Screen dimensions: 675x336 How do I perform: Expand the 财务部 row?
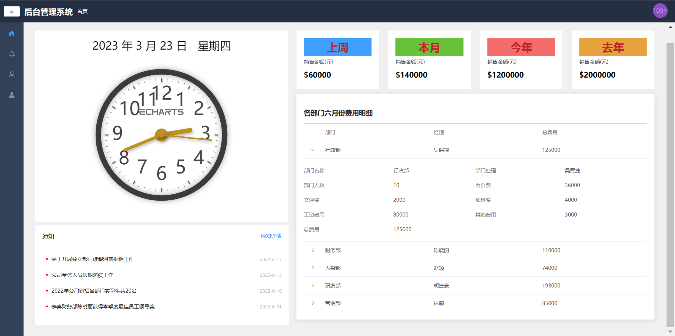click(313, 250)
